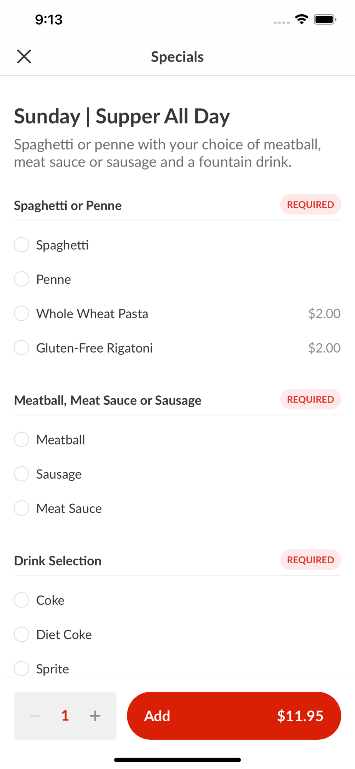Tap the battery indicator icon
The width and height of the screenshot is (355, 769).
(325, 19)
